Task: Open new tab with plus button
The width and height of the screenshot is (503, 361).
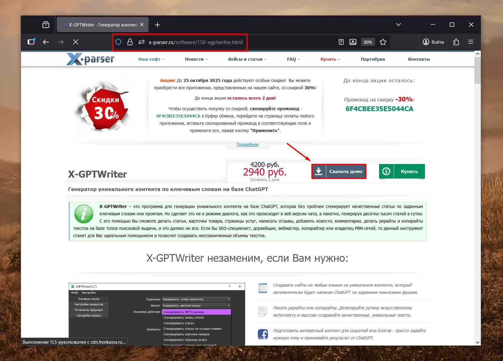Action: coord(157,25)
